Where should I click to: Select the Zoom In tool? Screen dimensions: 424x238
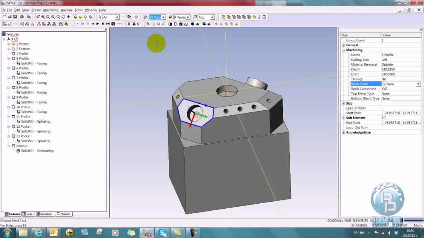48,17
